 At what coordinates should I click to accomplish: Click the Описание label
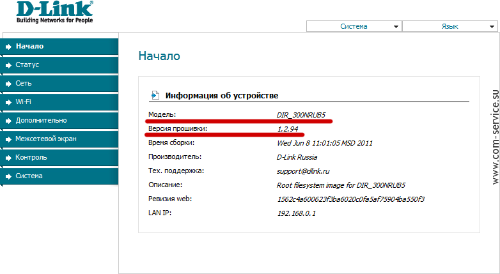point(165,185)
